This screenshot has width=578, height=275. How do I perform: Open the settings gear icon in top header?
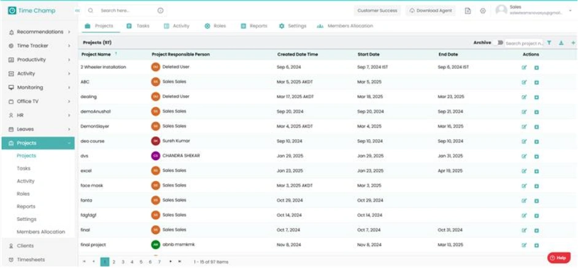click(x=483, y=10)
